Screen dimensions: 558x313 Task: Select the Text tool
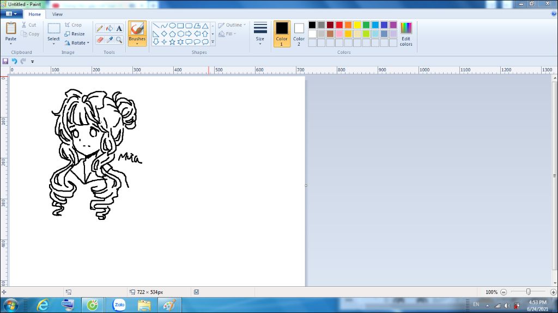[119, 28]
